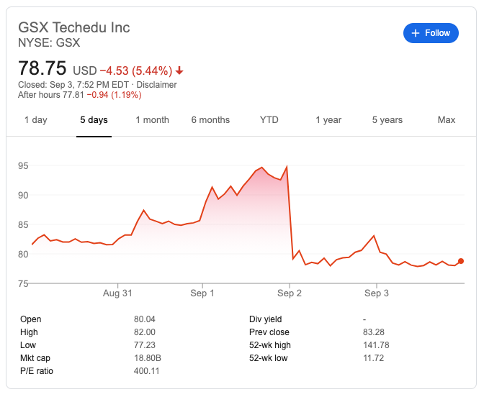
Task: View the 1 year chart
Action: (328, 120)
